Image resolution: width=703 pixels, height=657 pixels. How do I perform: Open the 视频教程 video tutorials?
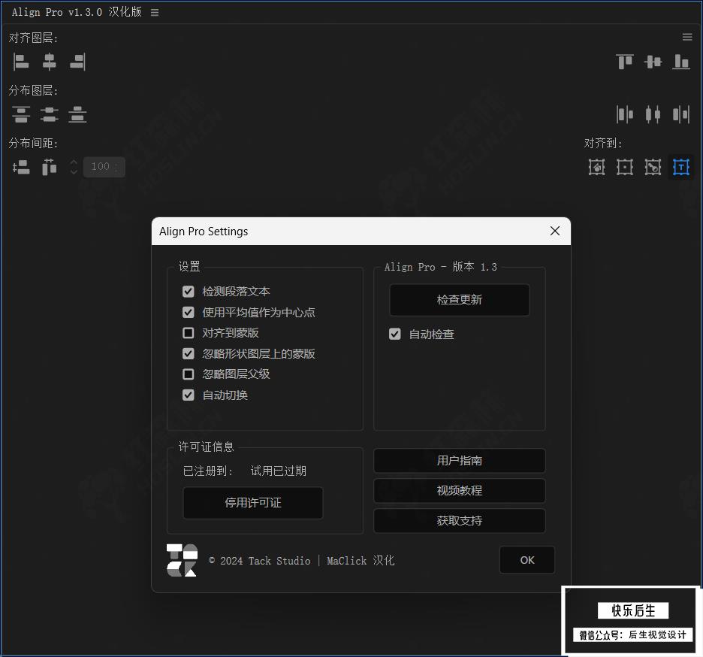[x=459, y=491]
